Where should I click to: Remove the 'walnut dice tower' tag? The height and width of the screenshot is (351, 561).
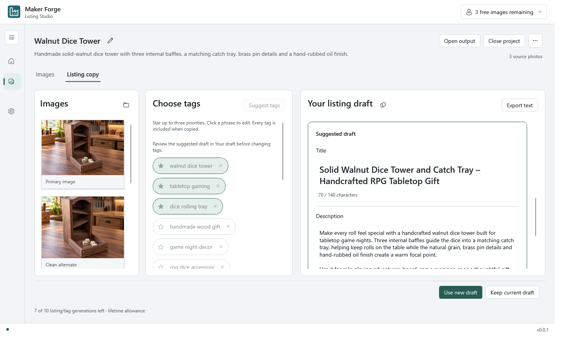point(221,166)
